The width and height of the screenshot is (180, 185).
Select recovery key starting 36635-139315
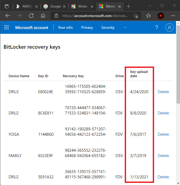(85, 174)
